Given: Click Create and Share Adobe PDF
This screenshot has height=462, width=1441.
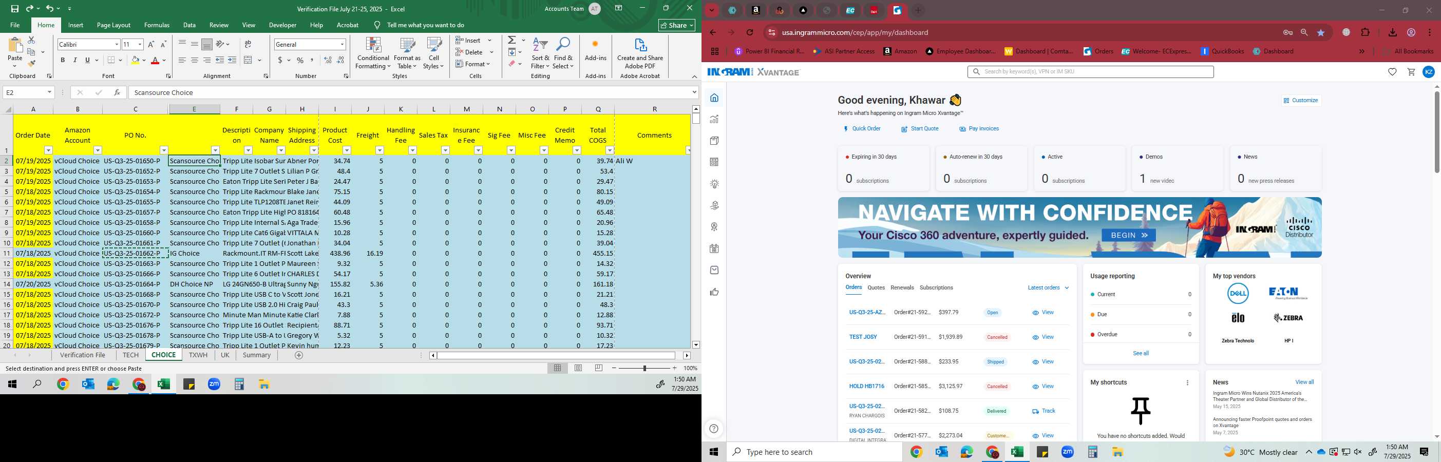Looking at the screenshot, I should 640,53.
